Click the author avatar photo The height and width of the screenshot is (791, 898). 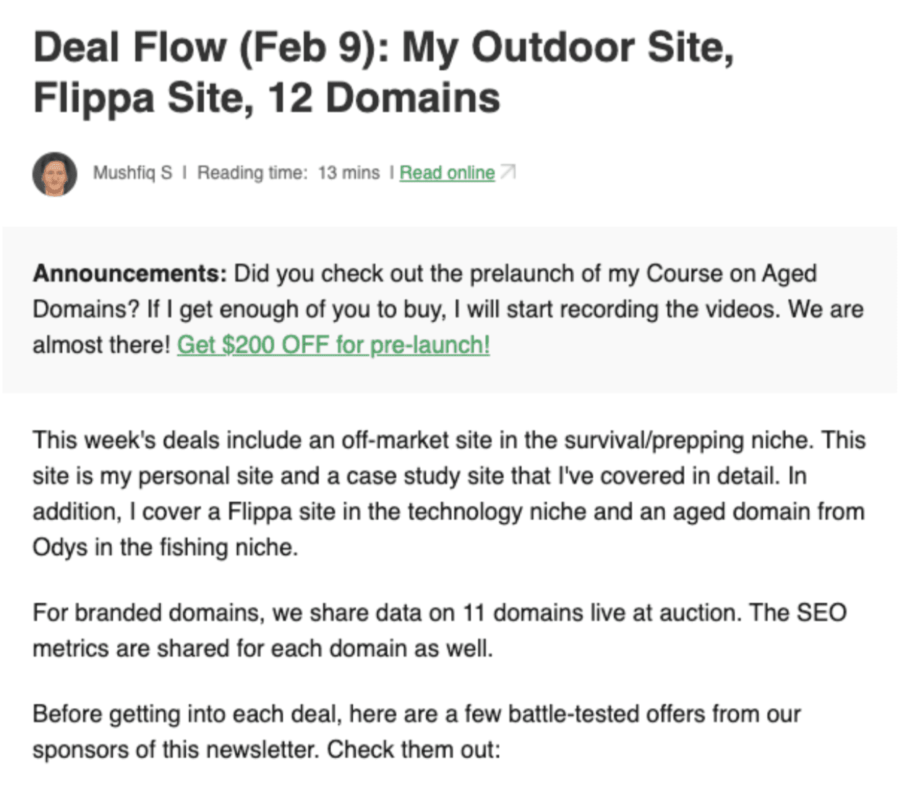click(55, 174)
